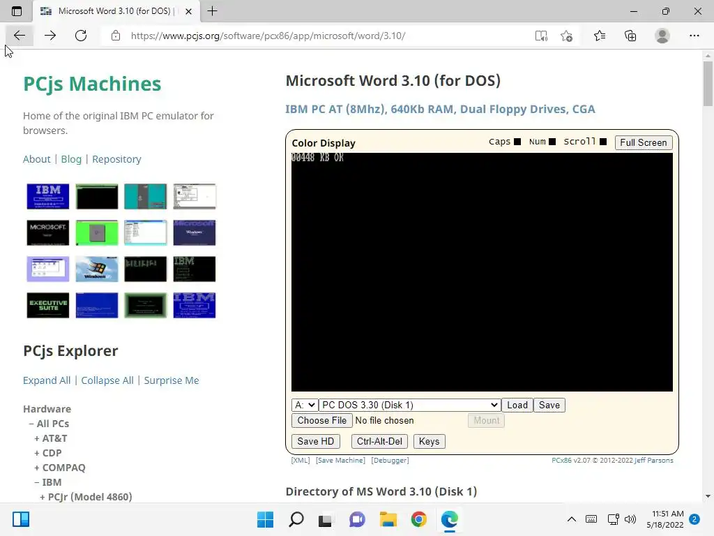Open the network tray icon
This screenshot has height=536, width=714.
613,519
